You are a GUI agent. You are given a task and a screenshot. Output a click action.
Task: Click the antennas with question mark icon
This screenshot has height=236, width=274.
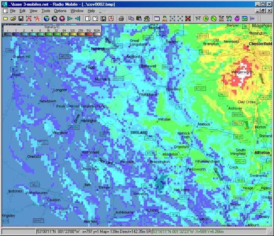pos(221,18)
